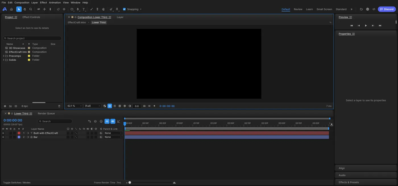Image resolution: width=398 pixels, height=186 pixels.
Task: Select the Eraser tool
Action: click(x=103, y=9)
